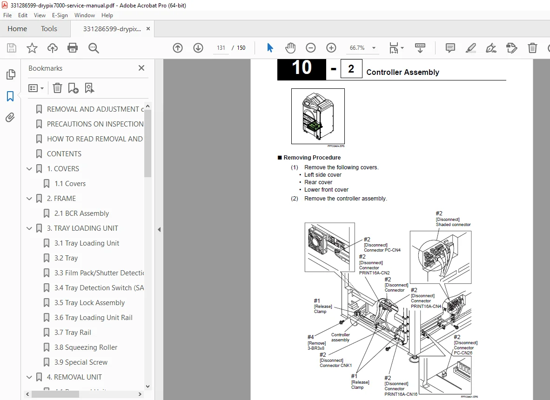Add document to starred bookmarks
Viewport: 550px width, 400px height.
pyautogui.click(x=32, y=48)
